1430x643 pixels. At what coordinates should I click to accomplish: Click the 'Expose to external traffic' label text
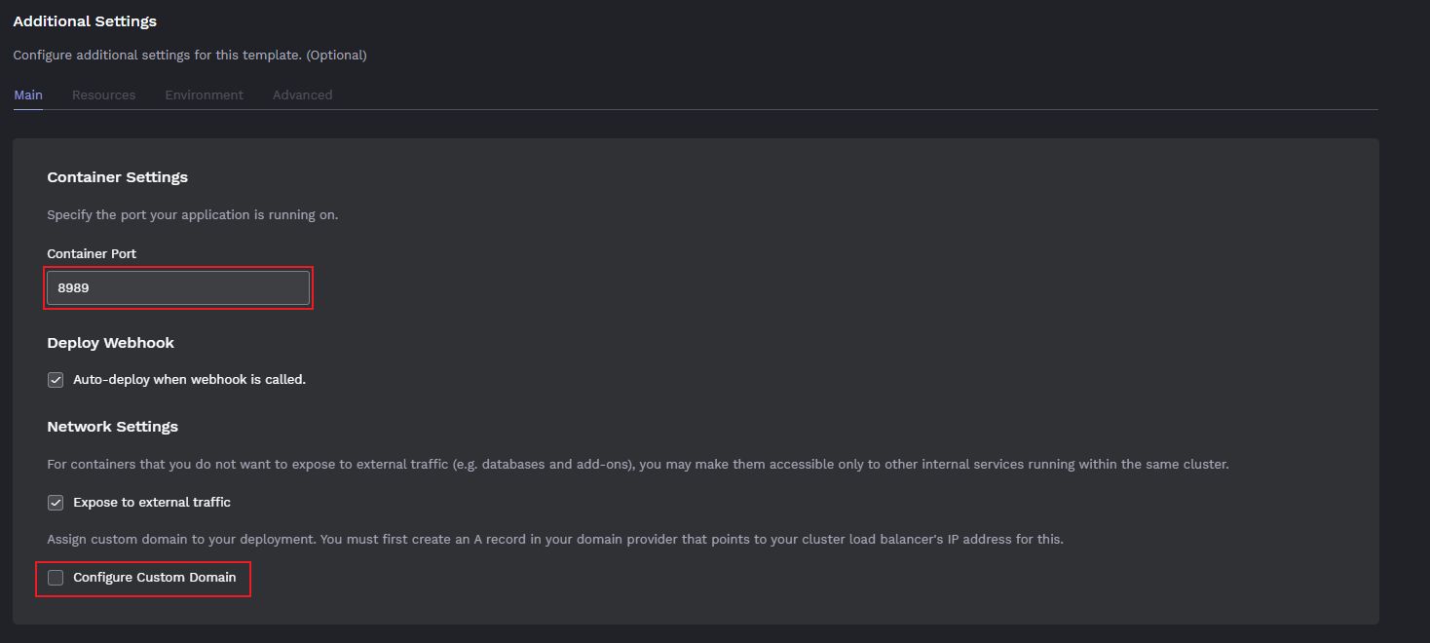click(152, 503)
